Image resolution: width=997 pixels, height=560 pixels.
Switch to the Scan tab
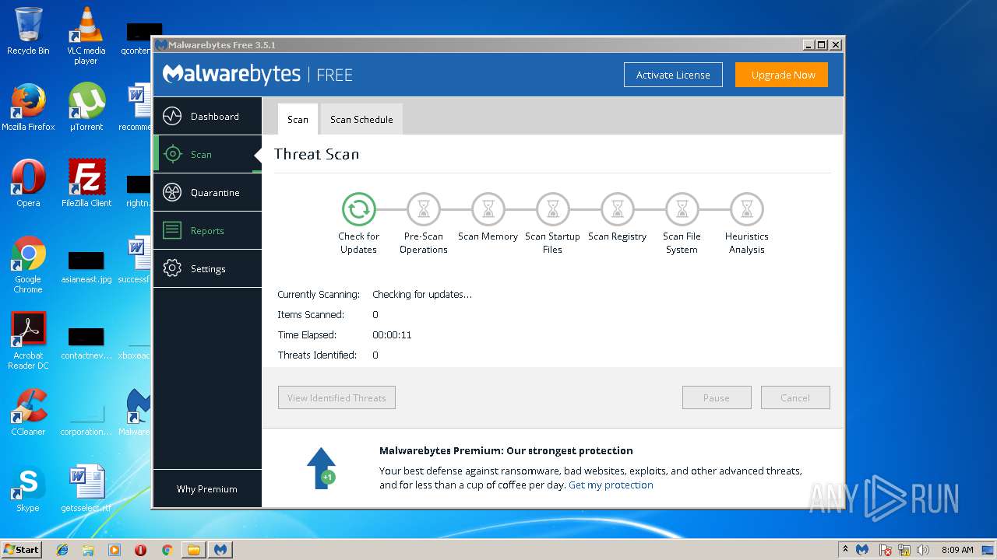(298, 120)
